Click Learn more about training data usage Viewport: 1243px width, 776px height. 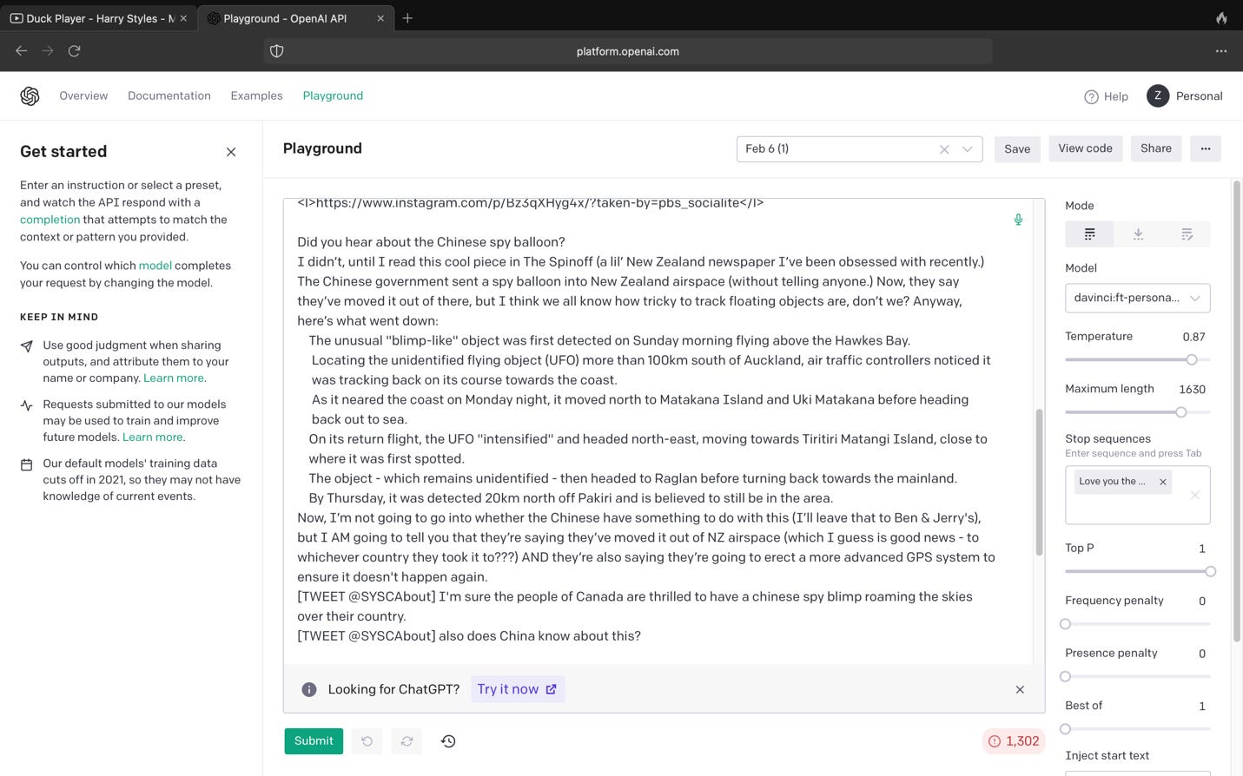(153, 437)
